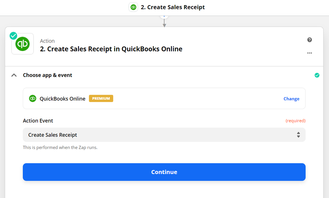
Task: Expand the chevron next to Choose app & event
Action: [14, 75]
